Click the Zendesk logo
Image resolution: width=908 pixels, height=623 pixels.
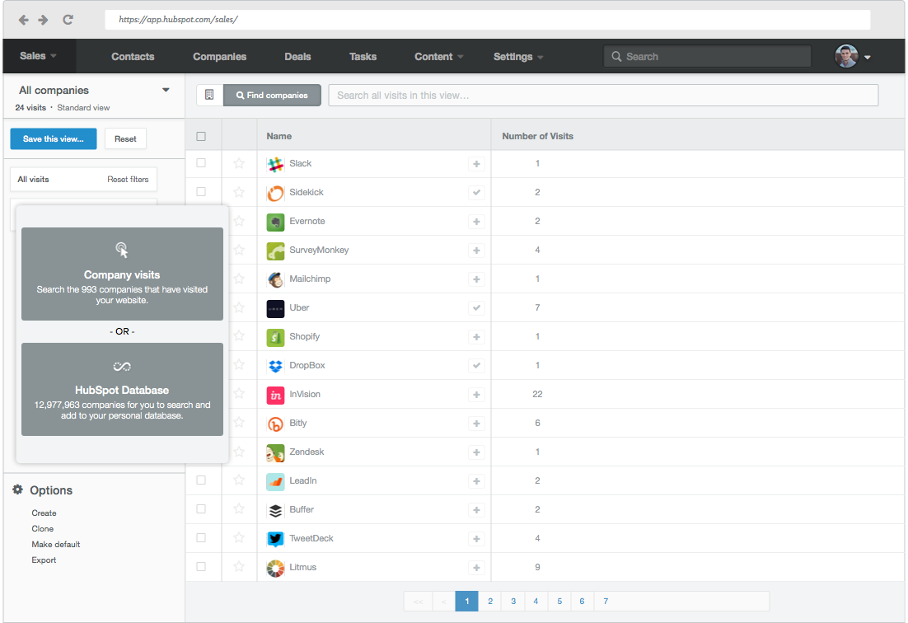(x=275, y=452)
